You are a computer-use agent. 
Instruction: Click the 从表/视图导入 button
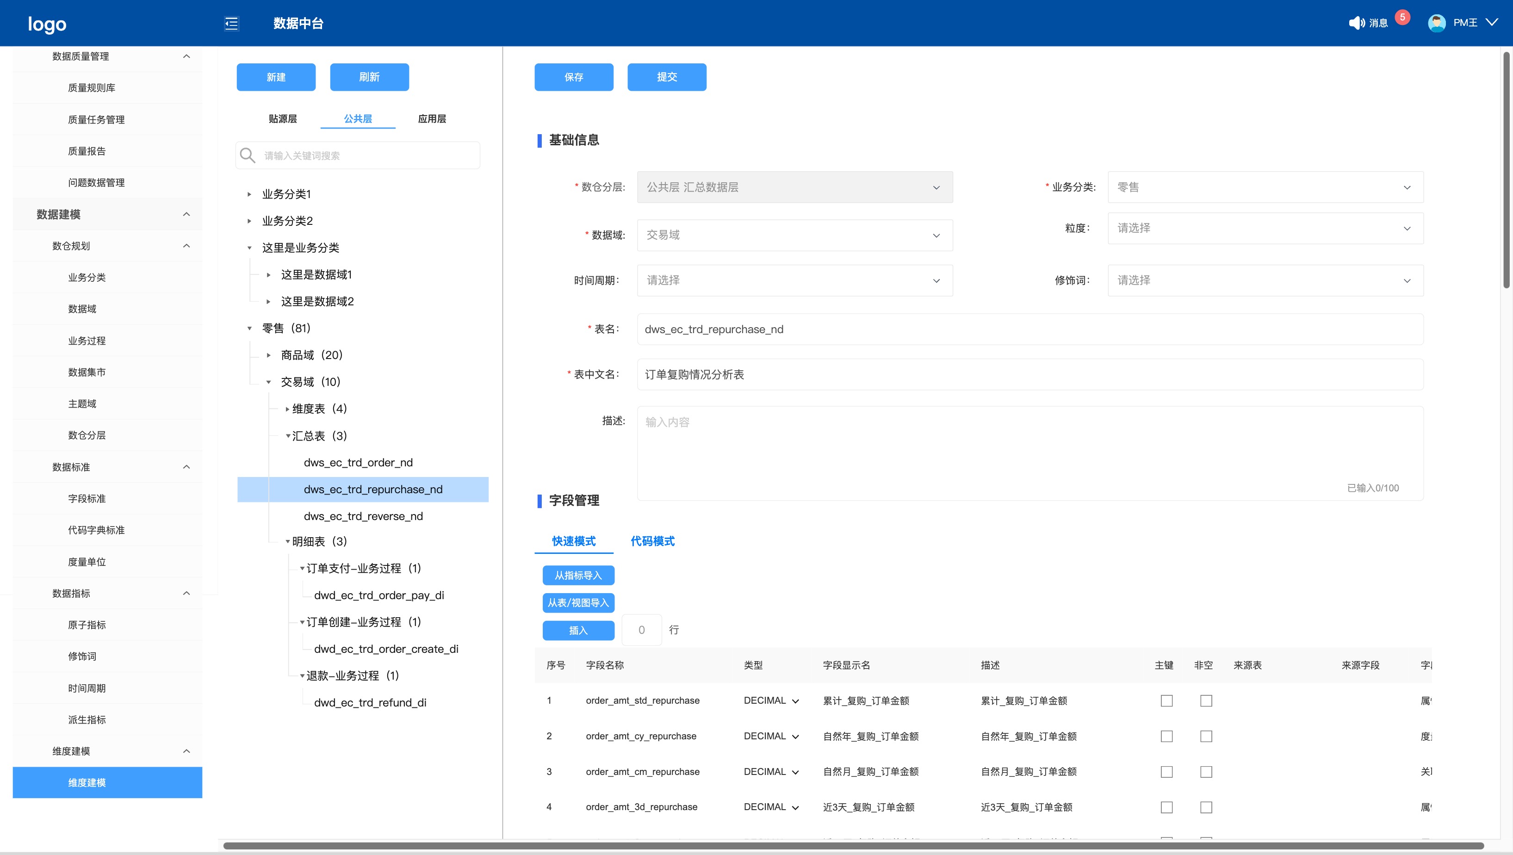pos(578,602)
